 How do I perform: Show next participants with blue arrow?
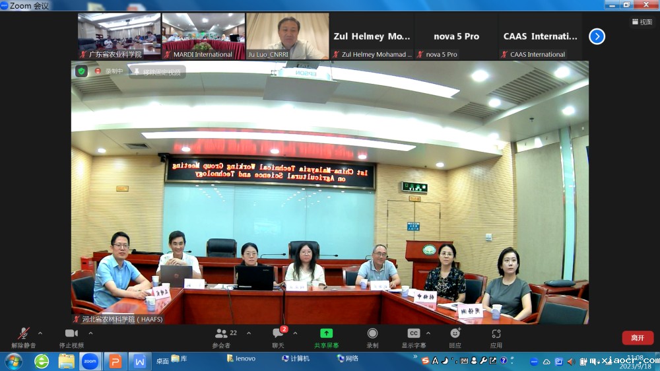coord(597,36)
